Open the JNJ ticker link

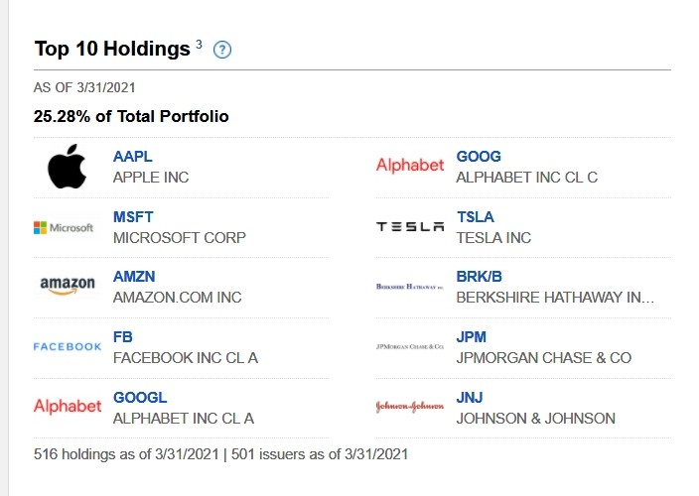tap(469, 397)
